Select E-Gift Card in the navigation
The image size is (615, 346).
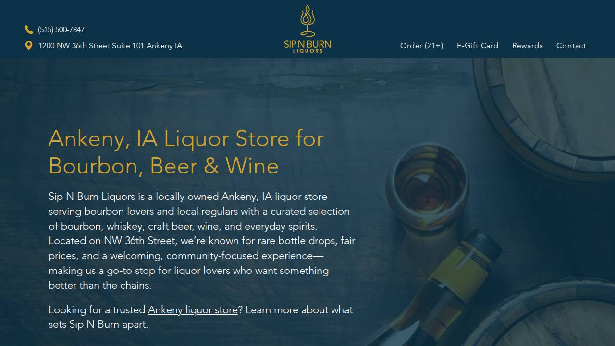point(478,45)
